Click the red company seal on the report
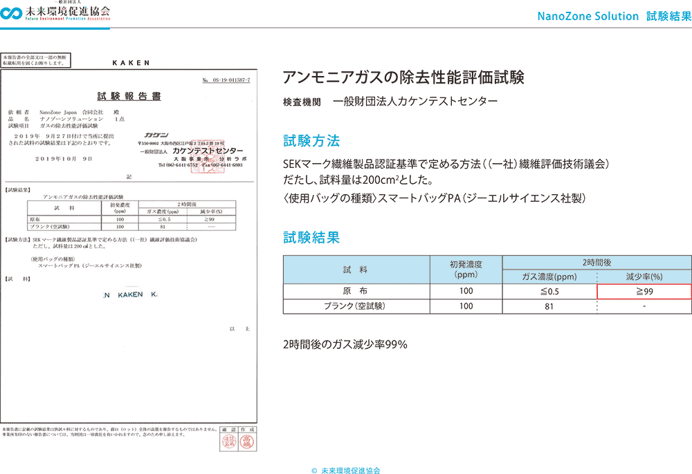Image resolution: width=692 pixels, height=474 pixels. (208, 157)
